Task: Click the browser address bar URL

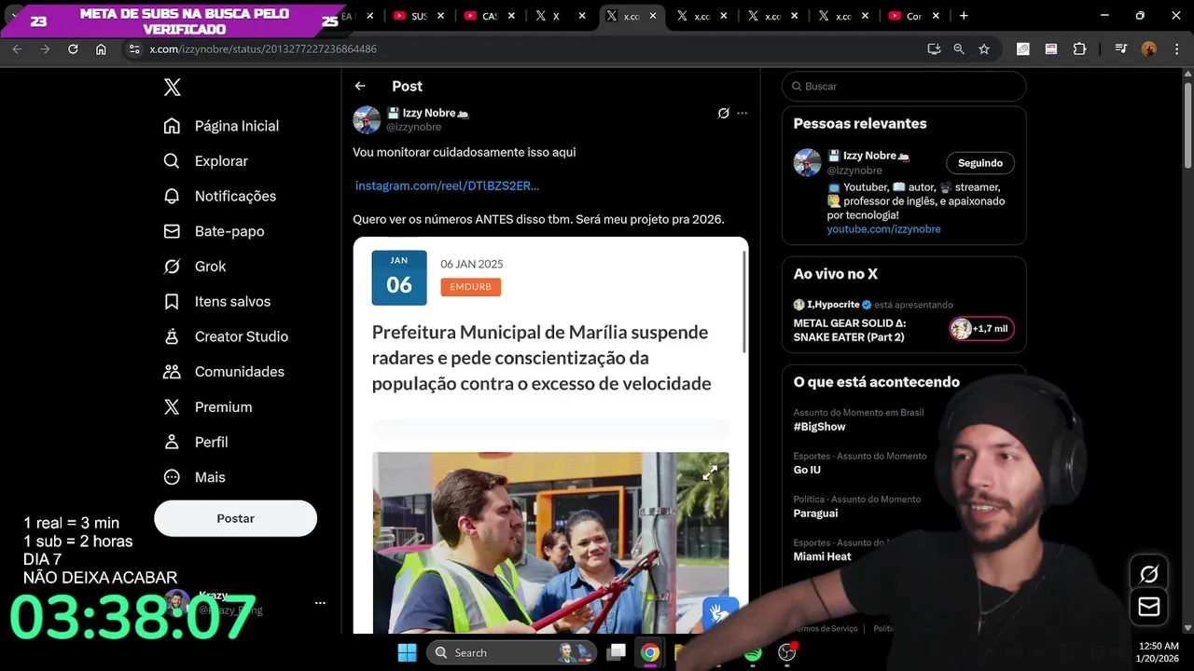Action: click(x=263, y=48)
